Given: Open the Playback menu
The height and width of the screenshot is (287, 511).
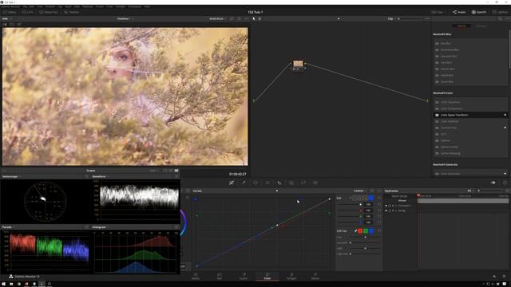Looking at the screenshot, I should [87, 6].
